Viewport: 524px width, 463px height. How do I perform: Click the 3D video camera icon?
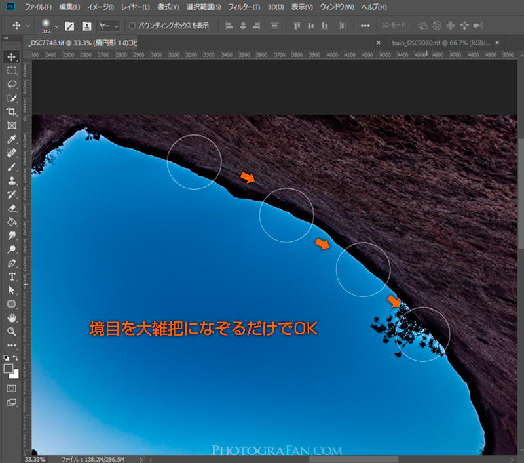coord(478,26)
